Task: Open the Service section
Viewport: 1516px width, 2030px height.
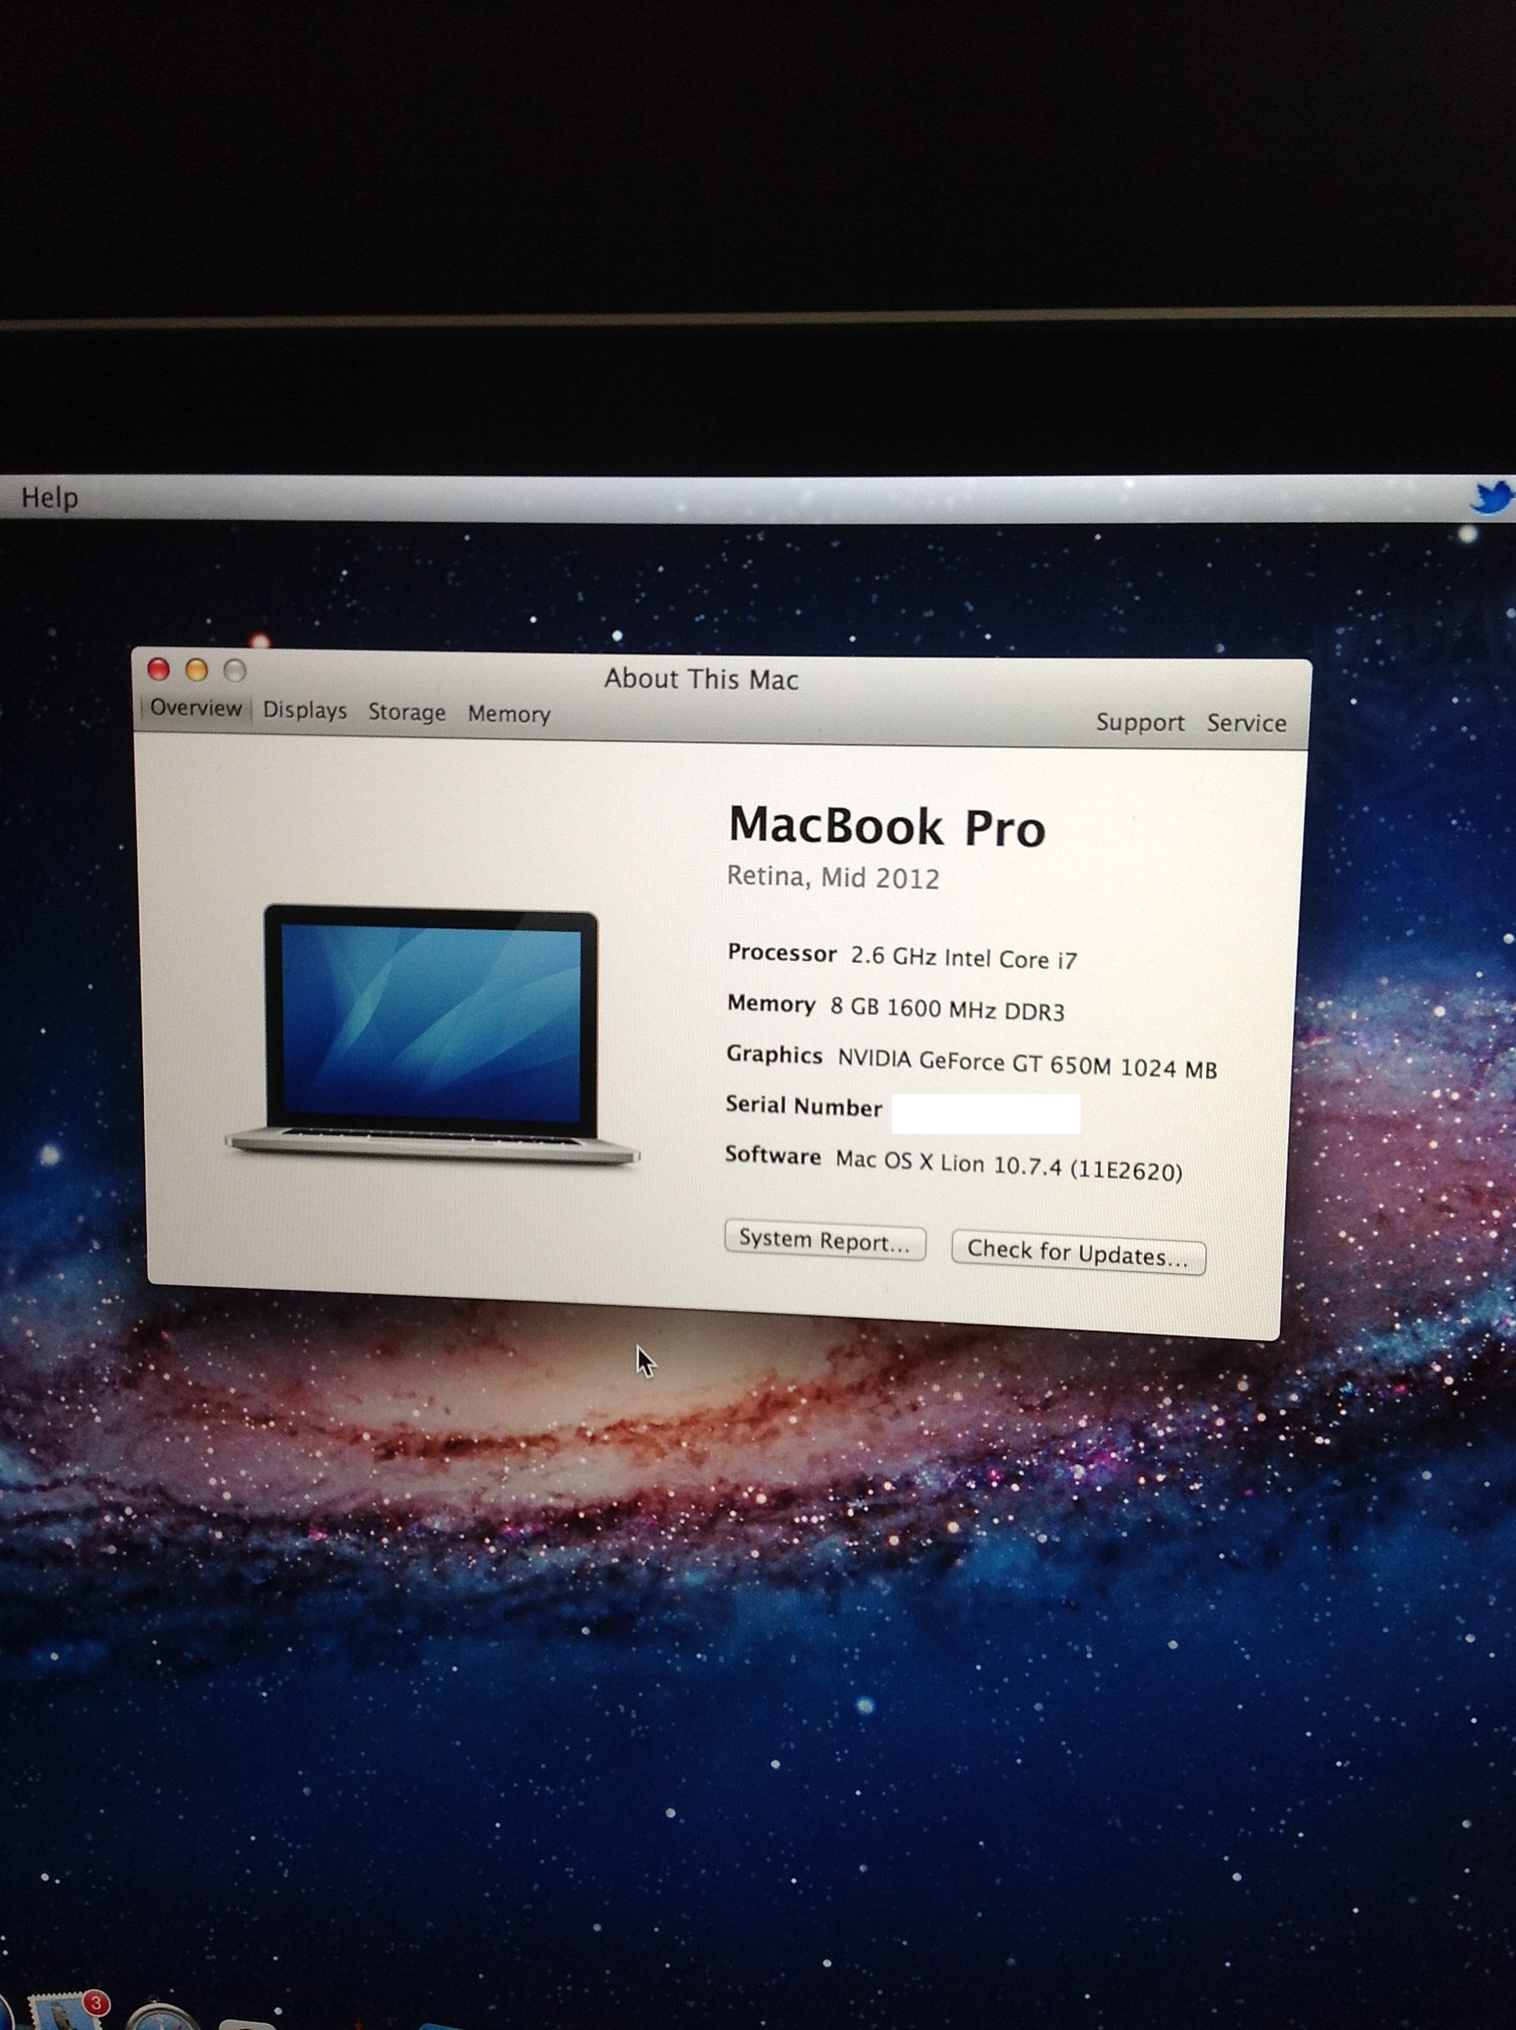Action: pyautogui.click(x=1246, y=723)
